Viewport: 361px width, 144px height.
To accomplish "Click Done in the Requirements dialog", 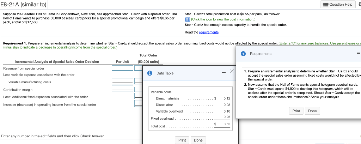I will 312,111.
